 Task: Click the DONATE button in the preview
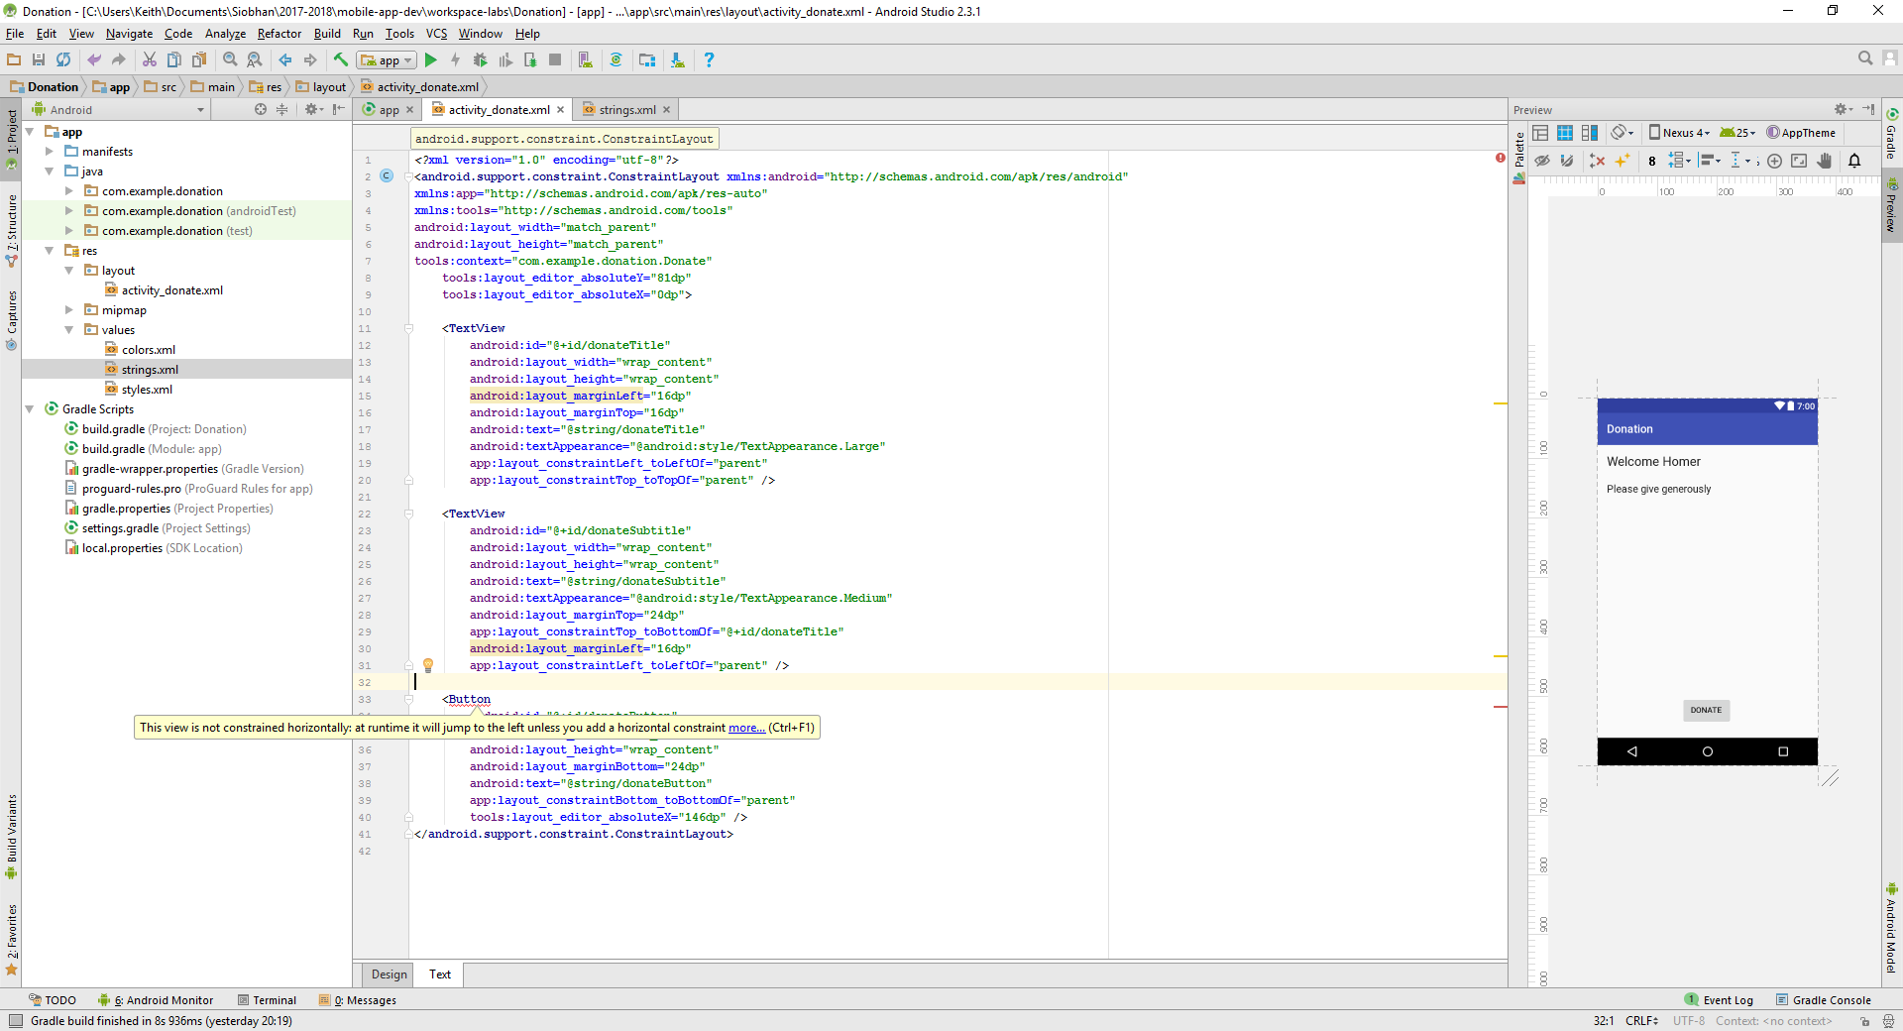[x=1706, y=710]
